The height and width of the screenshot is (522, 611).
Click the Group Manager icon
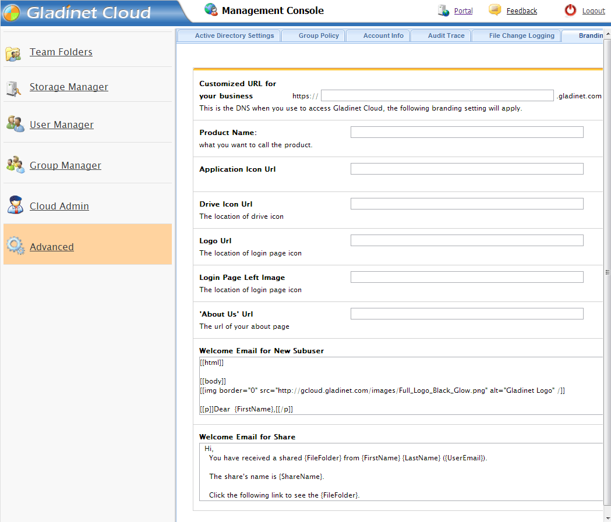coord(15,165)
